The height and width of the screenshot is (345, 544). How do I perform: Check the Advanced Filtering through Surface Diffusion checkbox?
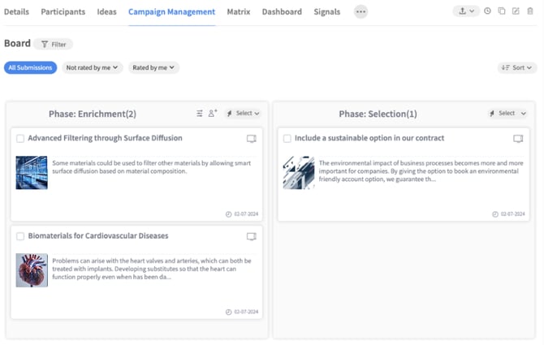pos(20,139)
